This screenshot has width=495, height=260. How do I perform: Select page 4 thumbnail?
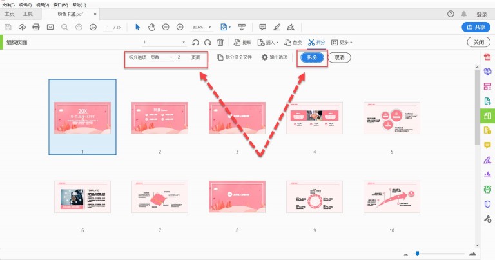point(315,118)
